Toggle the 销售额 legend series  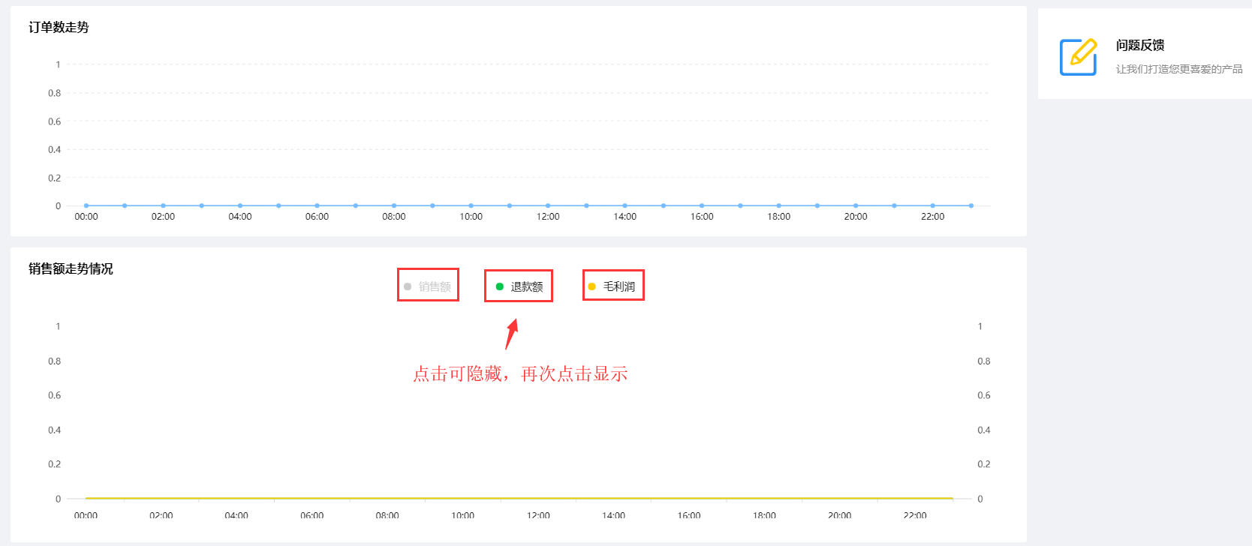pyautogui.click(x=435, y=286)
